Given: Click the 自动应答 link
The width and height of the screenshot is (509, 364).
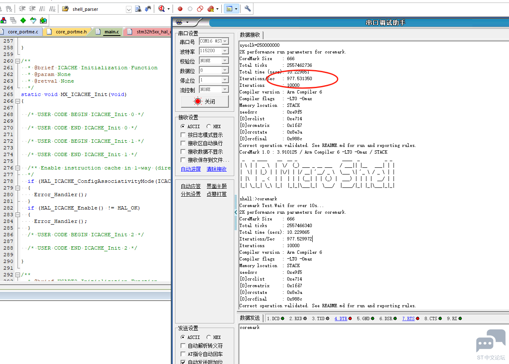Looking at the screenshot, I should pos(191,186).
